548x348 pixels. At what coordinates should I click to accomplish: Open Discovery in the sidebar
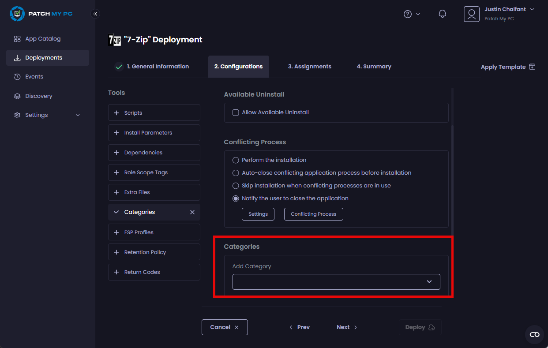[39, 96]
